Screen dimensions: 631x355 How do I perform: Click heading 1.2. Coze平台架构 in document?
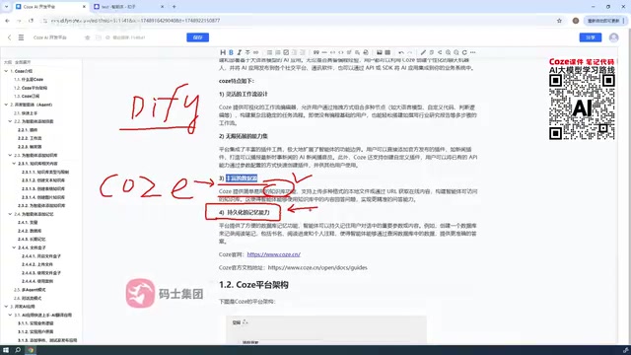(x=253, y=285)
